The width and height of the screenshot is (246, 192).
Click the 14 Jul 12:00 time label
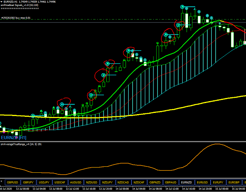(x=172, y=189)
